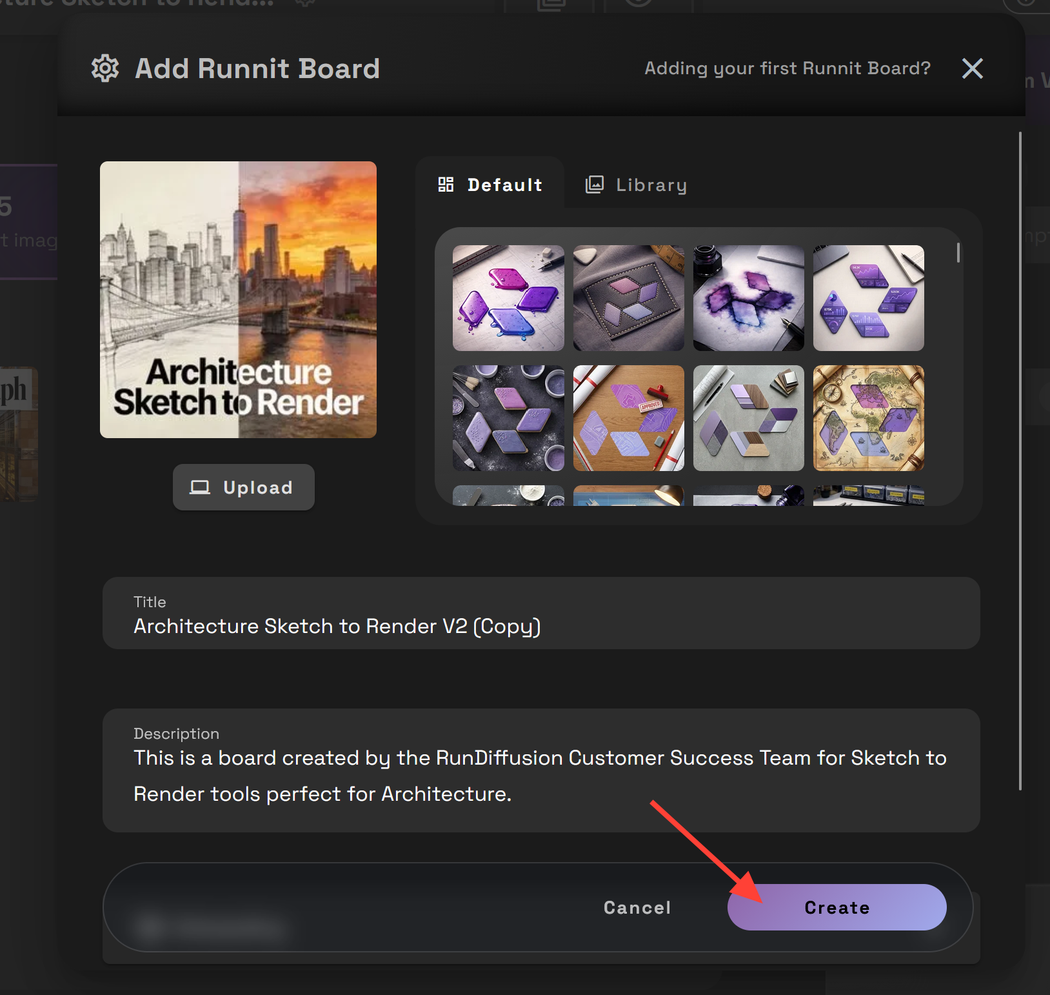Open the 'Adding your first Runnit Board?' link
The height and width of the screenshot is (995, 1050).
click(x=787, y=68)
